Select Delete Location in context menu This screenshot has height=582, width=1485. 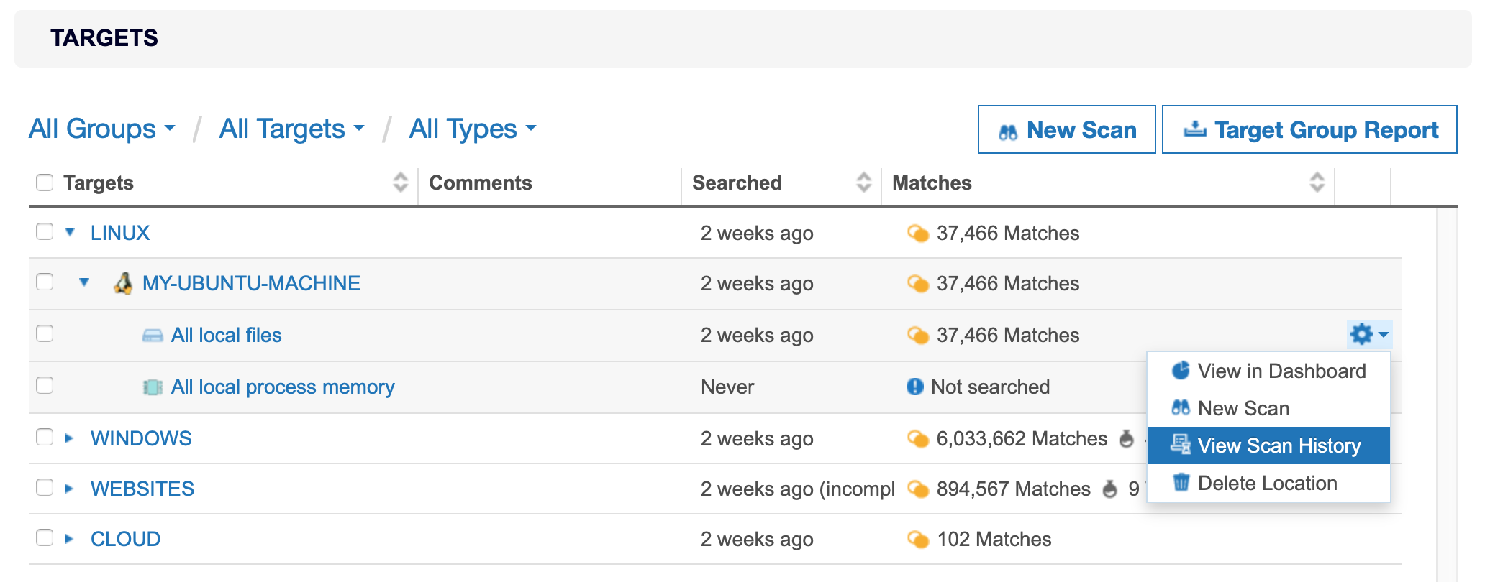(1266, 483)
